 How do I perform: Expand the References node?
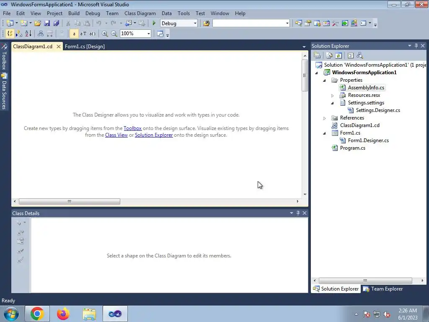coord(325,118)
